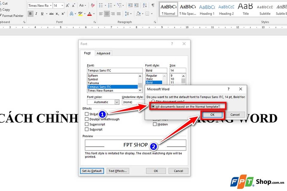Apply the Title style from gallery
The height and width of the screenshot is (191, 287).
245,10
